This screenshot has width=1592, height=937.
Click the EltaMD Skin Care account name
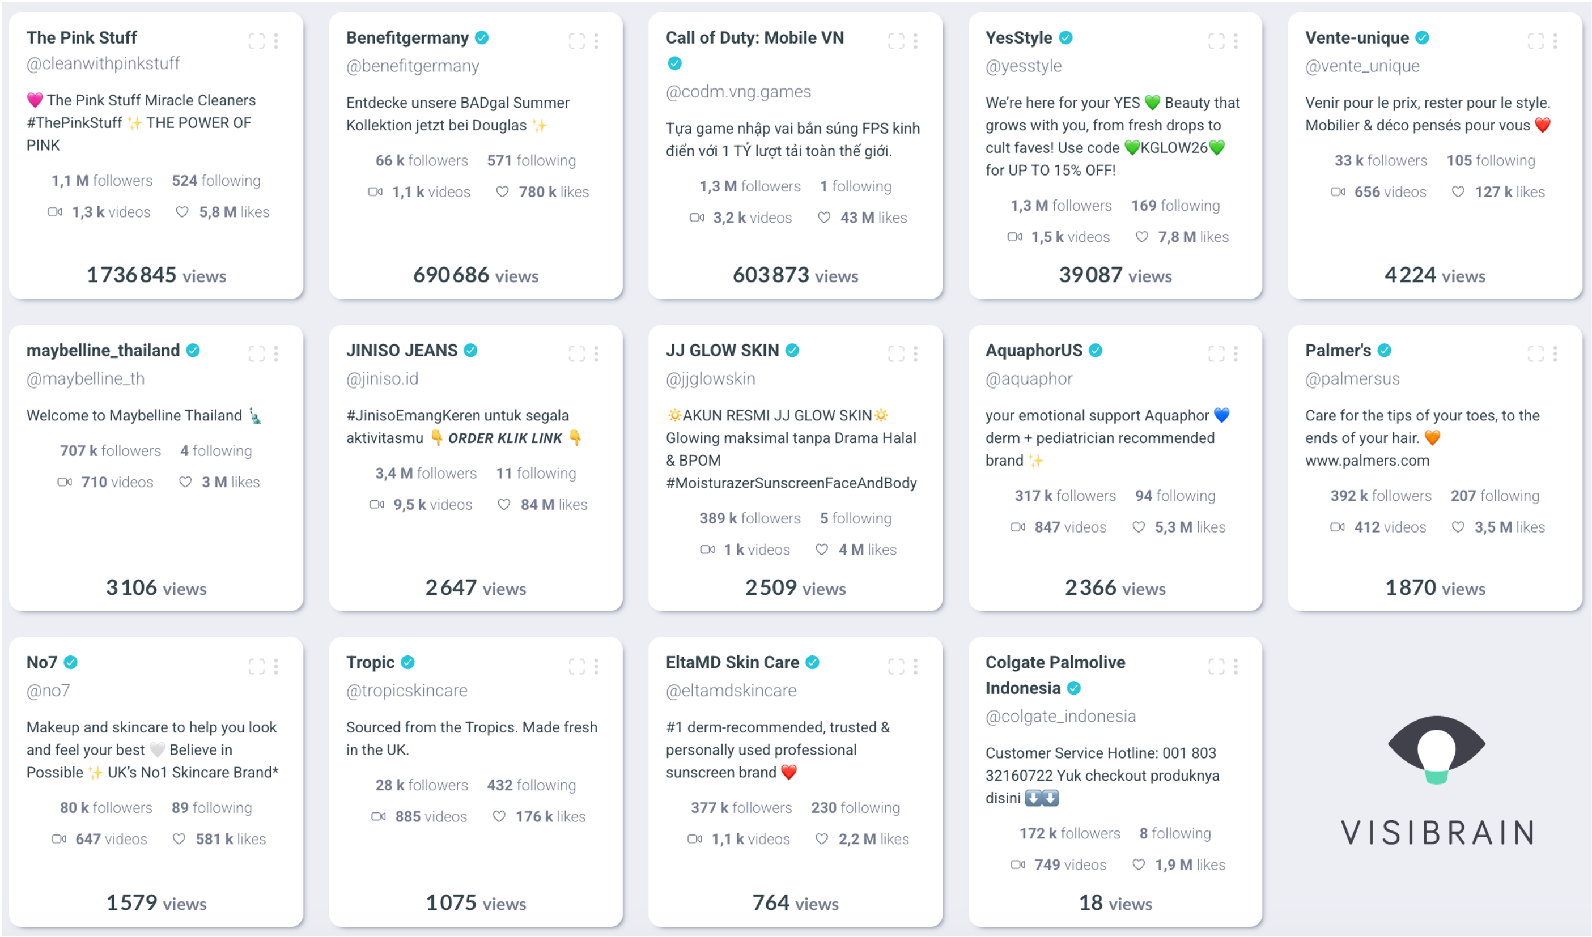click(x=732, y=662)
